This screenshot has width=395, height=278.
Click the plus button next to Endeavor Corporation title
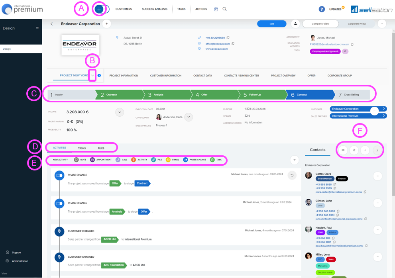pos(106,23)
